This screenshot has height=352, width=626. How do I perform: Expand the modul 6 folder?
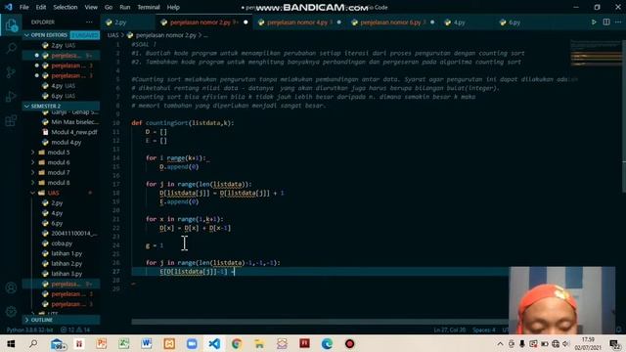point(59,162)
